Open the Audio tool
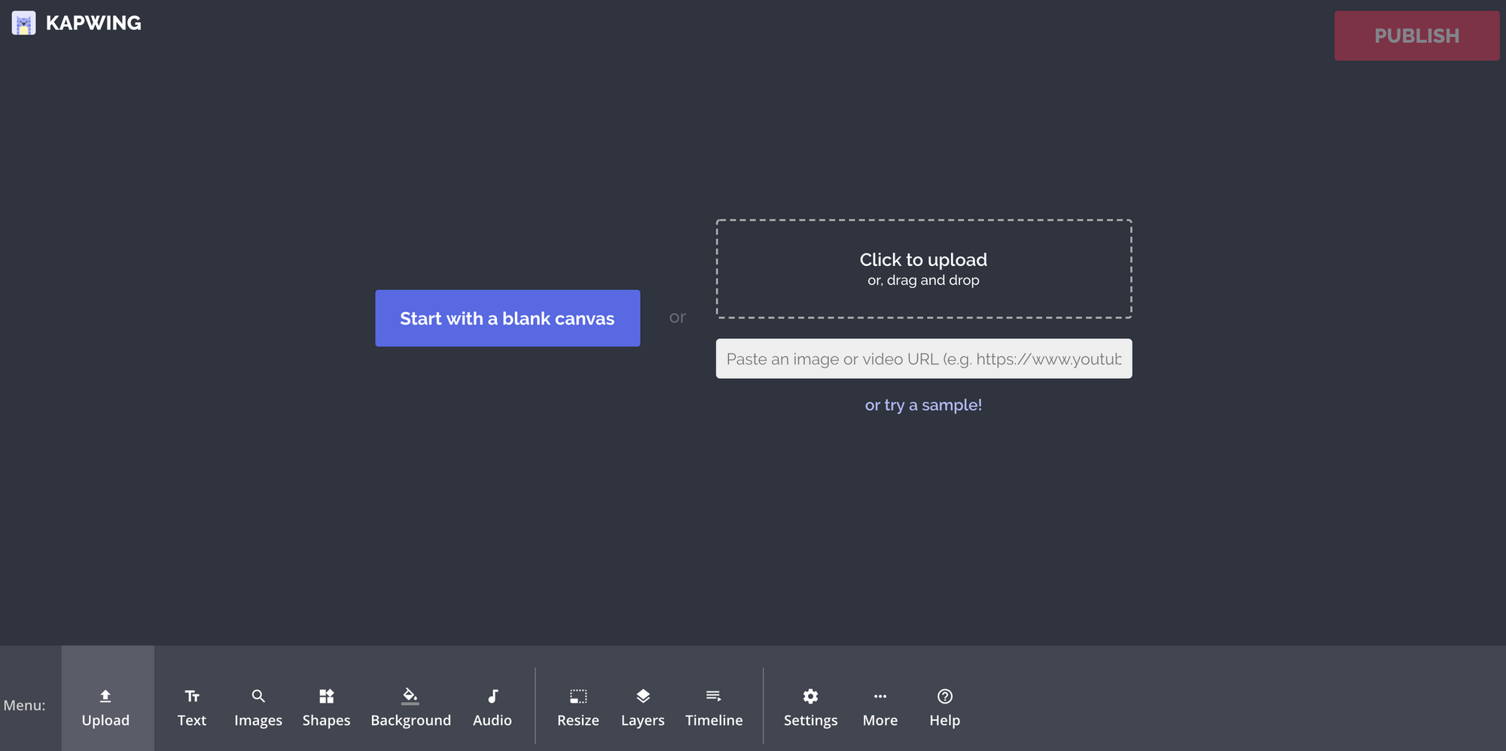 (x=492, y=707)
